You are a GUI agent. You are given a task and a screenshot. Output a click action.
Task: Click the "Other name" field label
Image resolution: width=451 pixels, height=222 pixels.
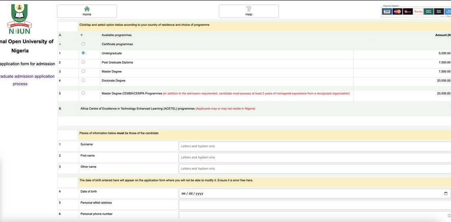pos(88,166)
